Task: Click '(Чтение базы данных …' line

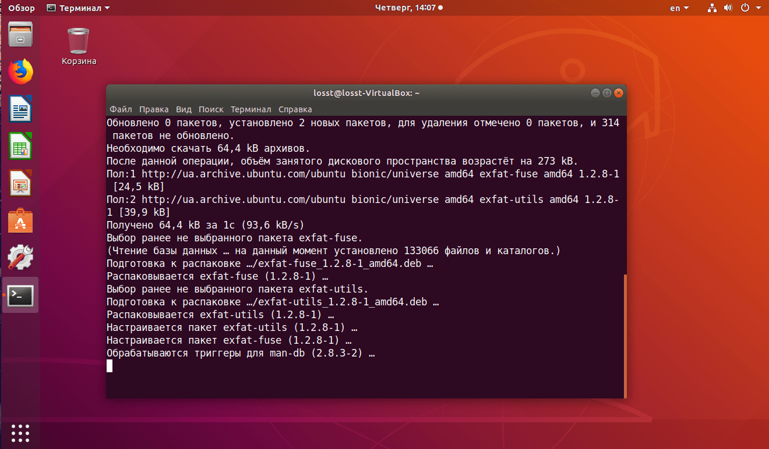Action: pos(334,251)
